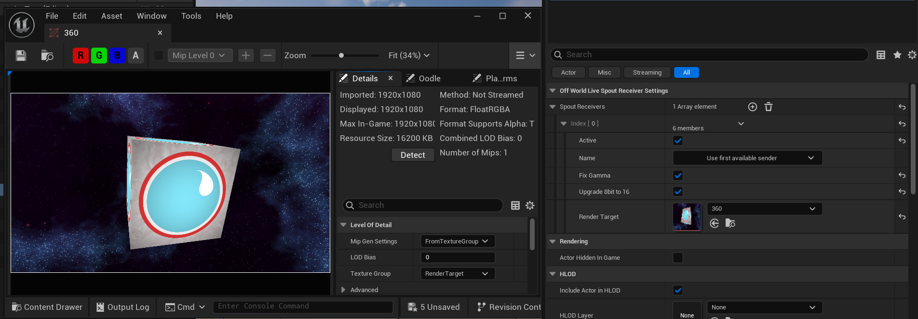Use selected asset arrow for Render Target
The image size is (918, 319).
715,223
